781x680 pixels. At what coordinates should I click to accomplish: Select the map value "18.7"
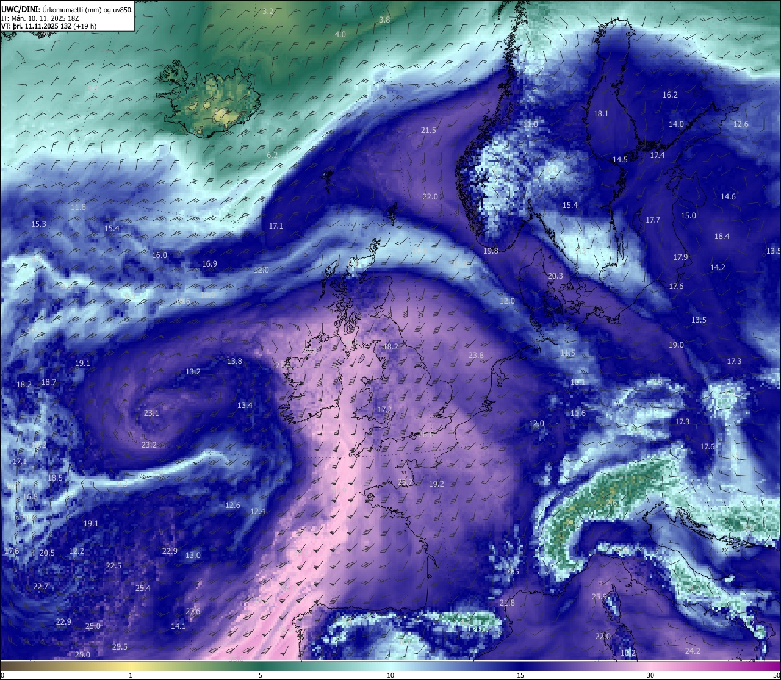point(49,382)
